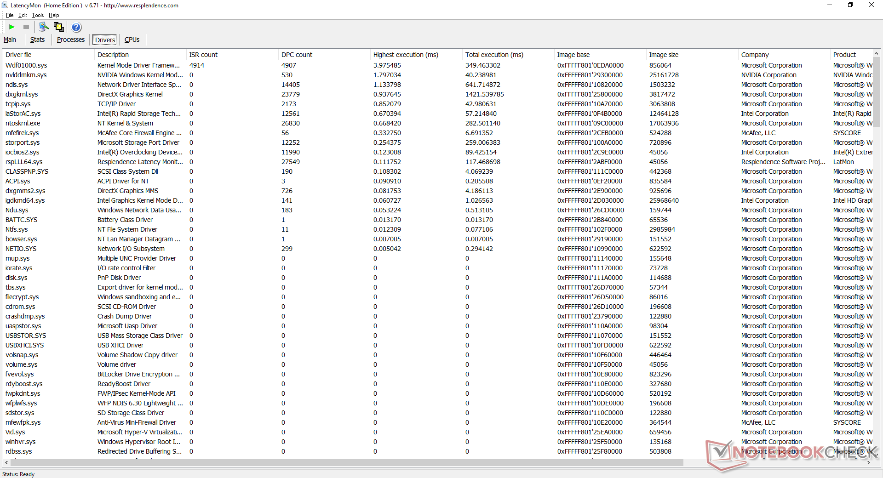Image resolution: width=883 pixels, height=478 pixels.
Task: Select the ntoskrnl.exe driver row
Action: coord(437,123)
